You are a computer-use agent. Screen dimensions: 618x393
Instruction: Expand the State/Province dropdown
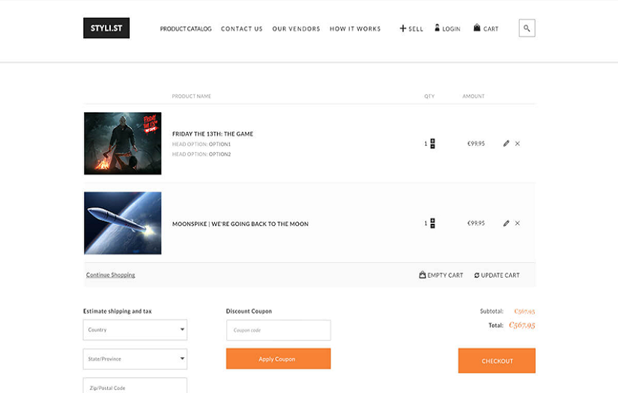coord(135,359)
